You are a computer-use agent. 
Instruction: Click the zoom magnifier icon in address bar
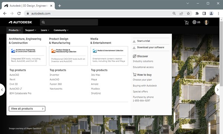click(174, 13)
